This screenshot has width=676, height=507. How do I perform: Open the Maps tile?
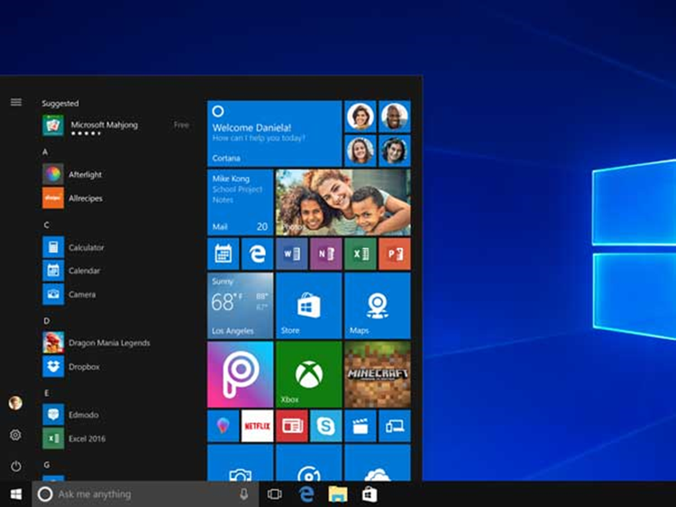[377, 306]
